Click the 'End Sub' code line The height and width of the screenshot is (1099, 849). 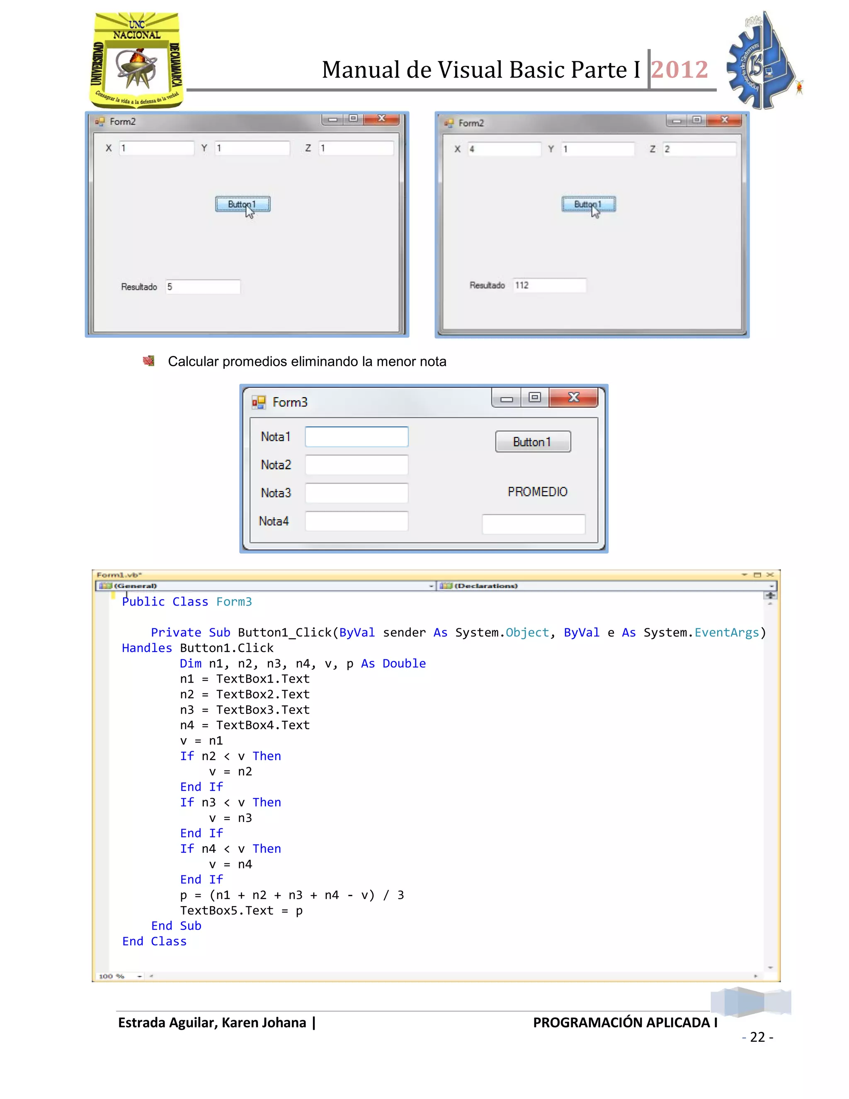[x=176, y=926]
